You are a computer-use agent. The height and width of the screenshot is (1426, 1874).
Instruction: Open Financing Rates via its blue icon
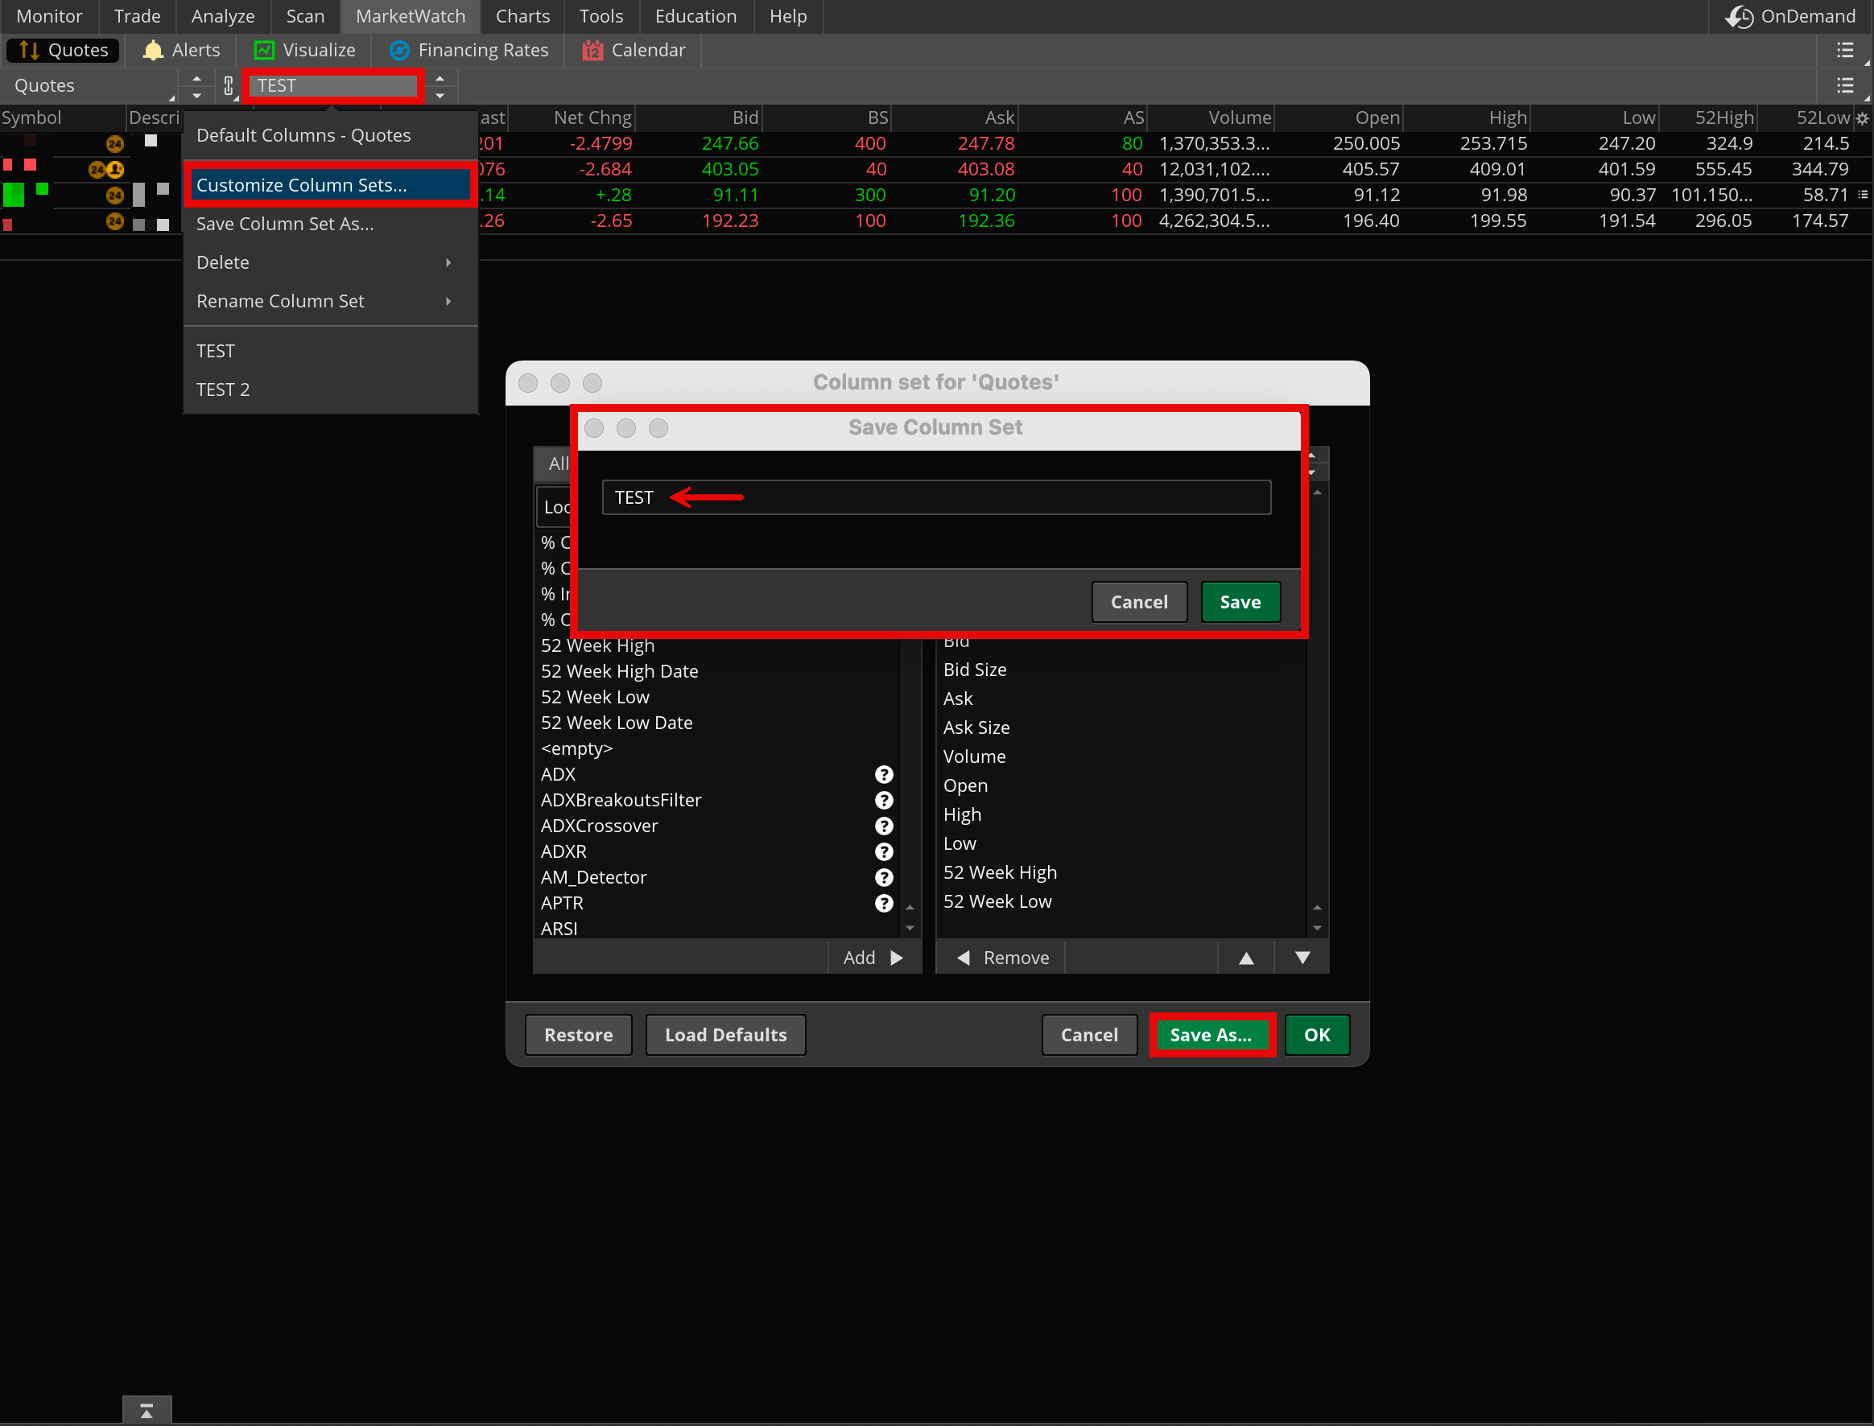[399, 50]
